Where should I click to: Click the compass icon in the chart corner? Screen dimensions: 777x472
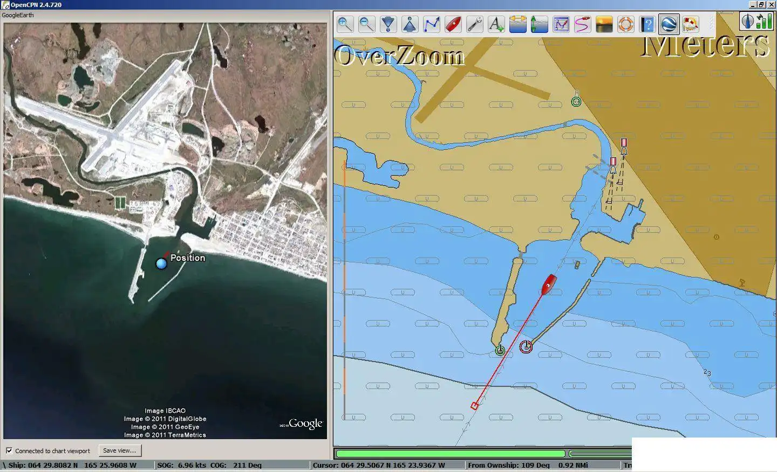(x=747, y=21)
